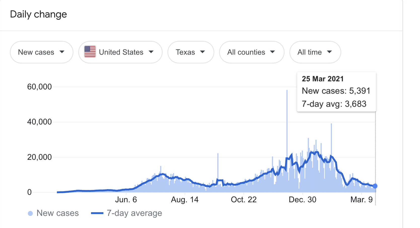
Task: Click the United States flag icon
Action: (x=90, y=52)
